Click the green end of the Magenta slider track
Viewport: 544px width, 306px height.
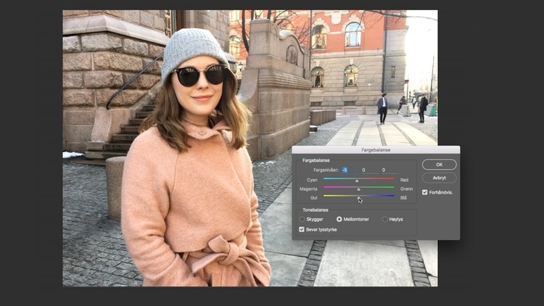point(392,187)
